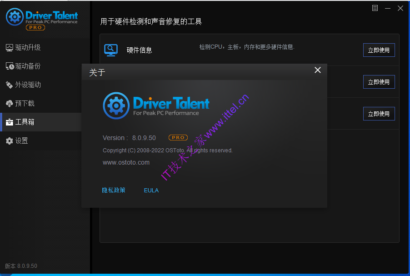Click the heading 用于硬件检测和声音修复的工具
This screenshot has height=276, width=410.
tap(151, 21)
